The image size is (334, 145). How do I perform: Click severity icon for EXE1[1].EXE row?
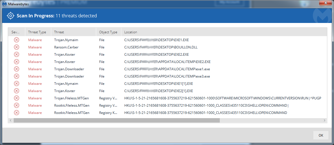(x=16, y=83)
